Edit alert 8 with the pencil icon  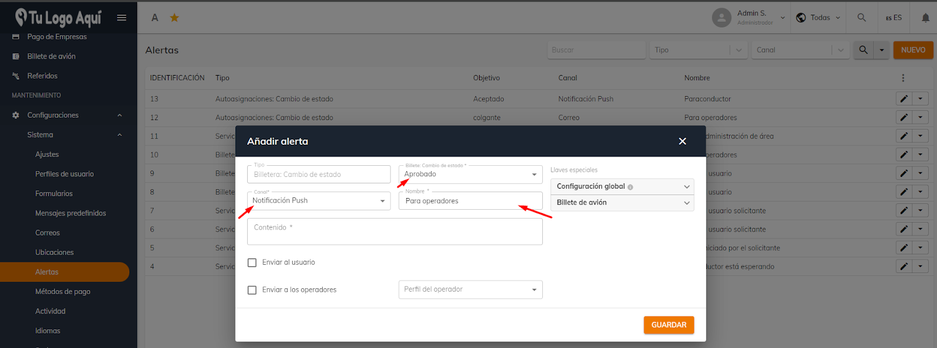pyautogui.click(x=904, y=192)
